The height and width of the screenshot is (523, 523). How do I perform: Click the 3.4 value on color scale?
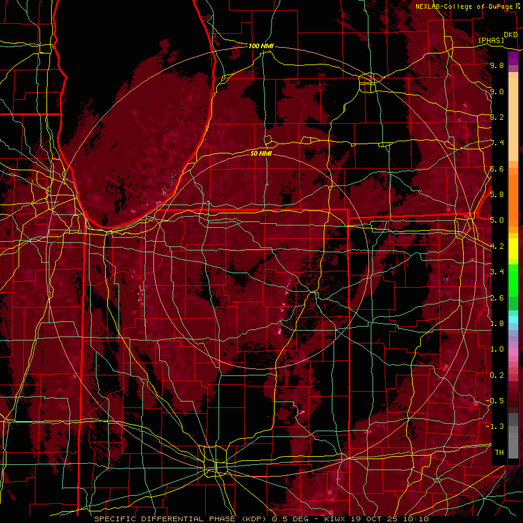497,272
